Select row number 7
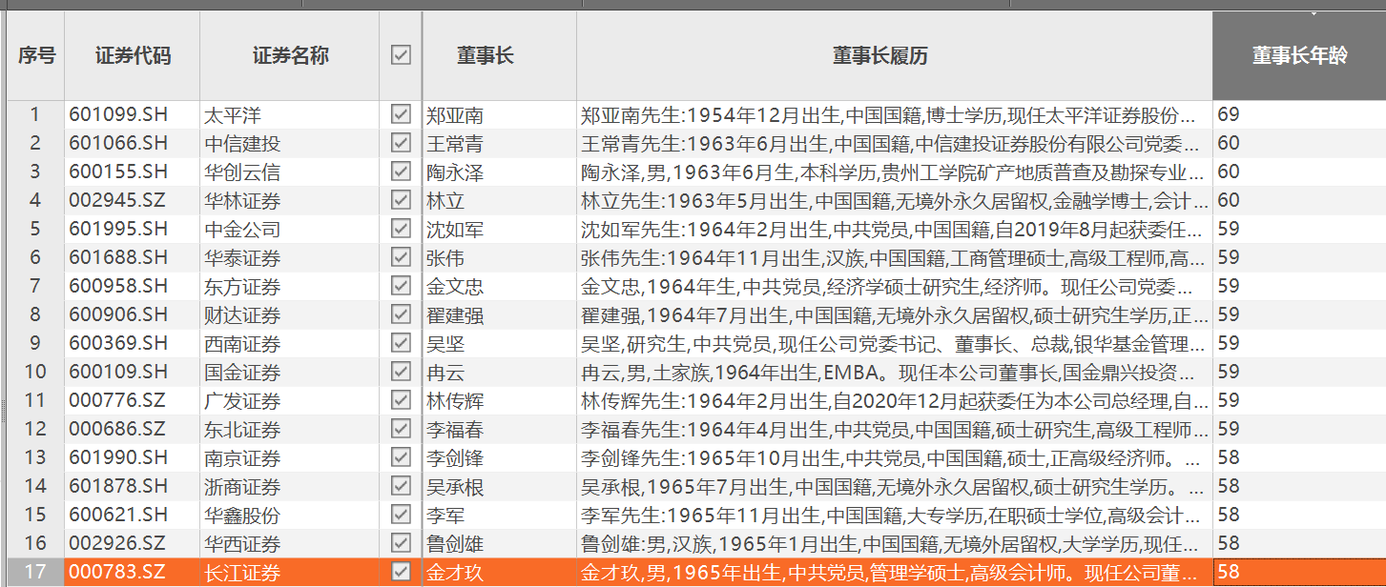Viewport: 1386px width, 587px height. coord(35,287)
